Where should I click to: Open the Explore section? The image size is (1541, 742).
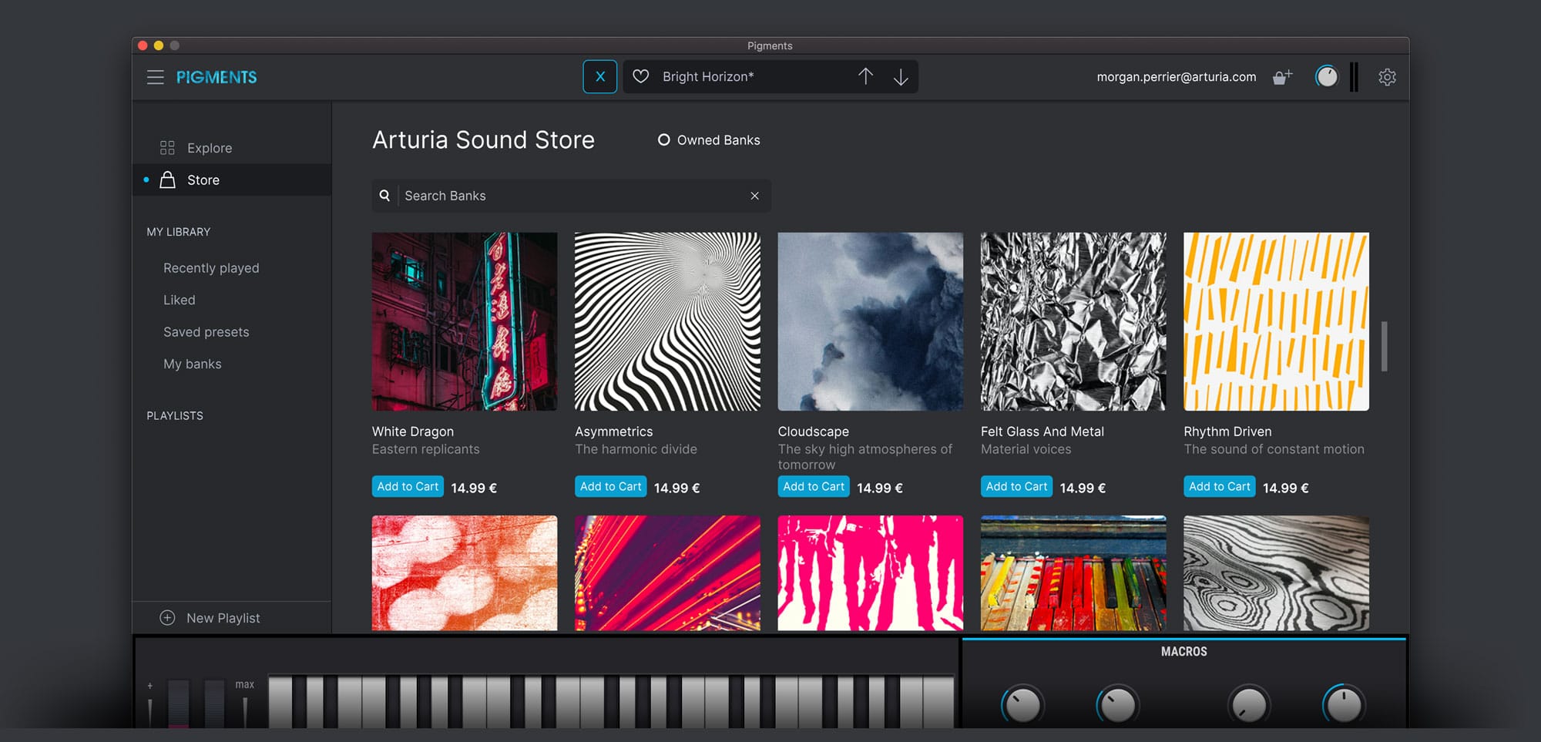pos(209,148)
